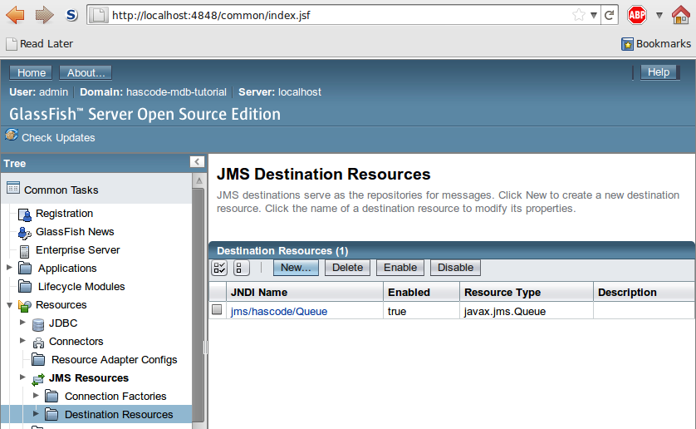Click the browser back arrow
This screenshot has width=696, height=429.
pos(16,15)
